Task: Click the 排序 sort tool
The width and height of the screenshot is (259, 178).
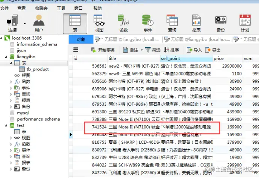Action: pos(171,50)
